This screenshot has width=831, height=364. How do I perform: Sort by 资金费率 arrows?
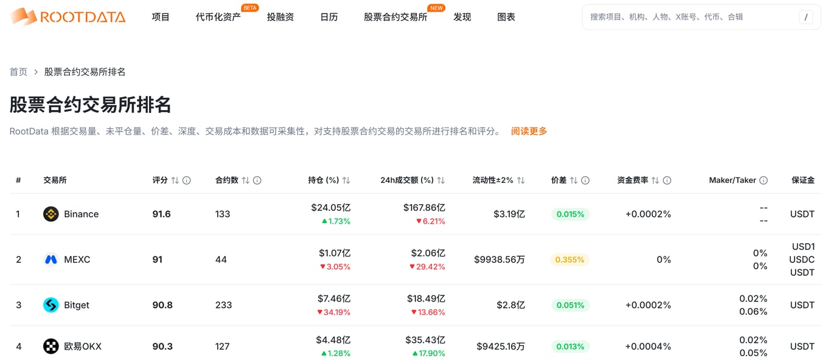pos(655,180)
